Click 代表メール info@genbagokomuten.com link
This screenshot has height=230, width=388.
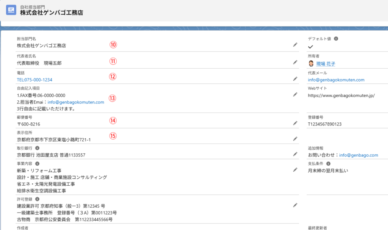[336, 80]
